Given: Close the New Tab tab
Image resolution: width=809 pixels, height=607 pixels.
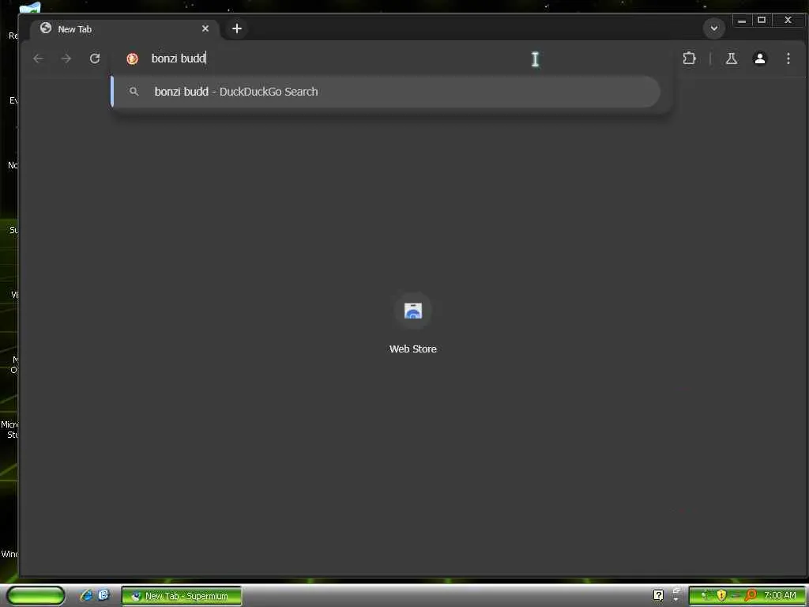Looking at the screenshot, I should [205, 28].
